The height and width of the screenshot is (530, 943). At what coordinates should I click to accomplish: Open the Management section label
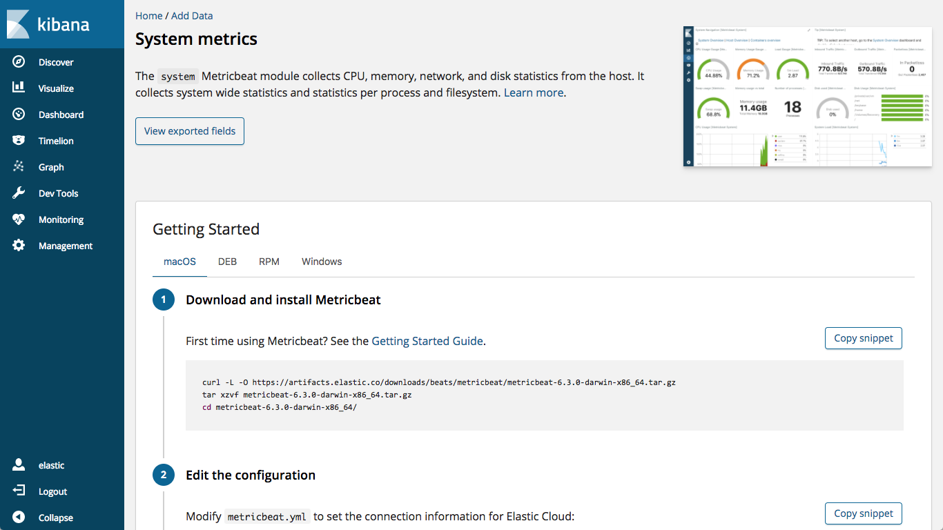(66, 246)
